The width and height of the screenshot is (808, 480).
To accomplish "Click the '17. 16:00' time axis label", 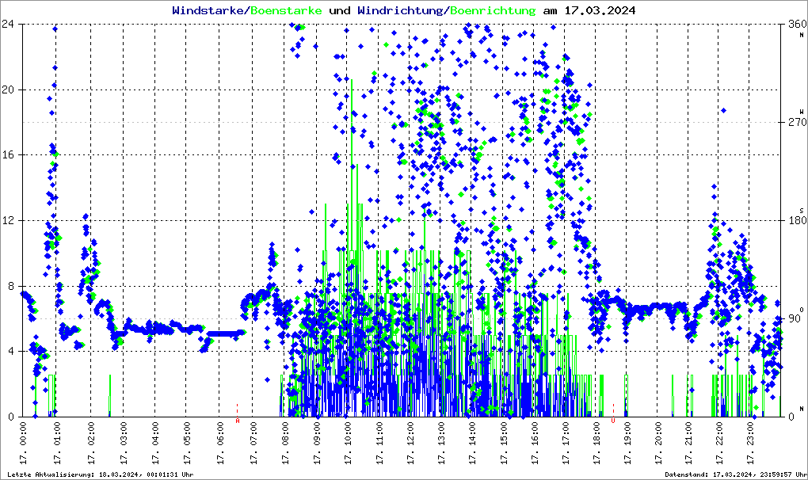I will (x=535, y=444).
